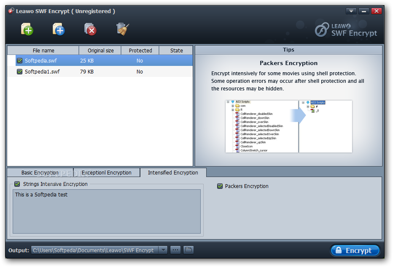Select the Intensified Encryption tab
393x267 pixels.
pos(173,172)
